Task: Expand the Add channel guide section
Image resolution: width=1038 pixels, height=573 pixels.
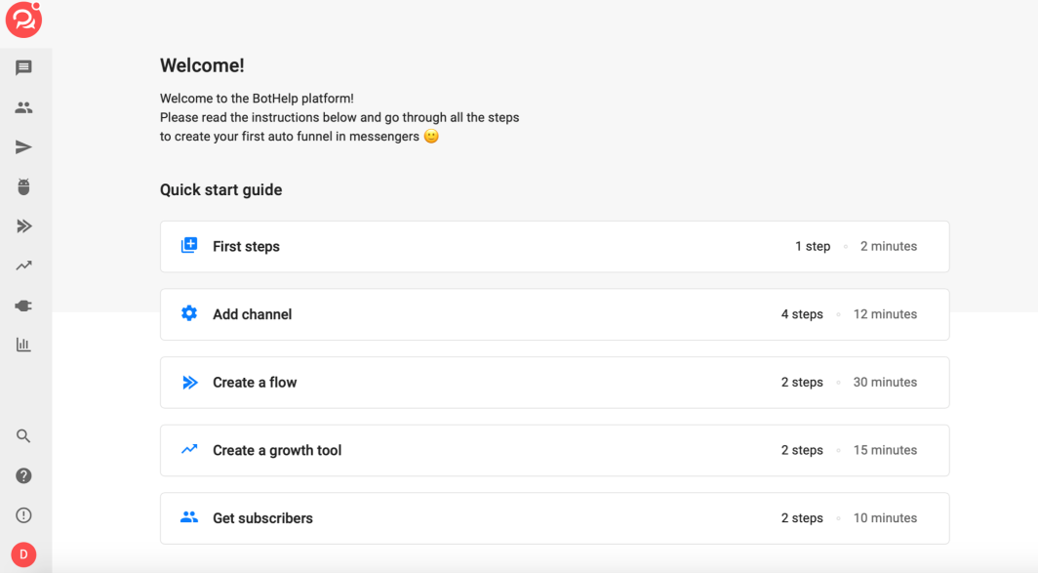Action: [x=554, y=314]
